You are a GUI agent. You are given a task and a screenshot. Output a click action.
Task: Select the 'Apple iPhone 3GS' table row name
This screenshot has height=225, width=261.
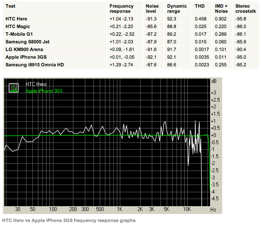click(x=26, y=57)
